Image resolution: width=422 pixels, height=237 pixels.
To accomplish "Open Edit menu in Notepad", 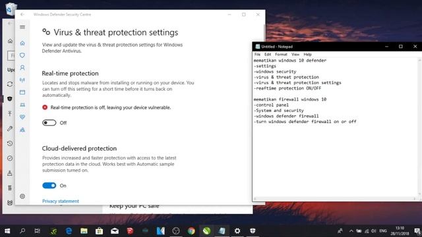I will coord(268,54).
